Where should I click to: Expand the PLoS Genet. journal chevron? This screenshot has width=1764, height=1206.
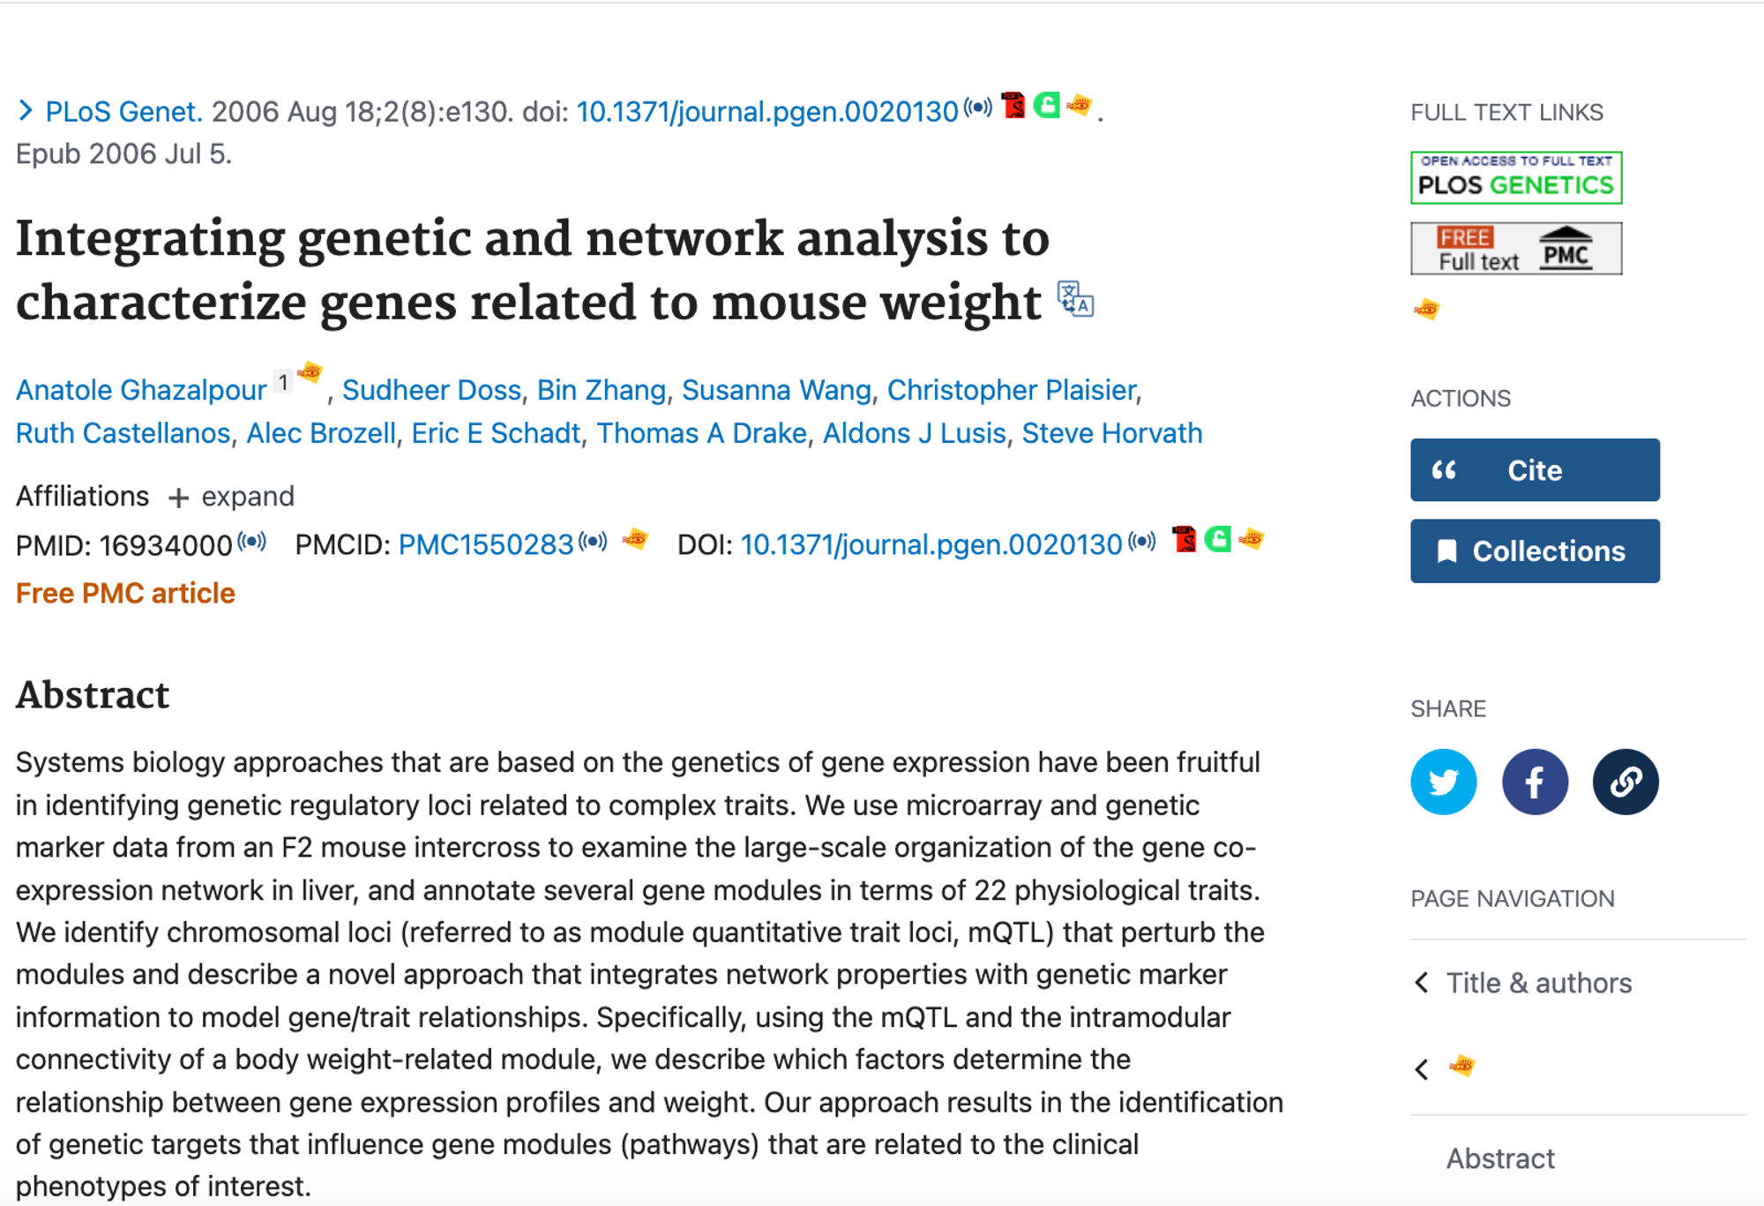(x=26, y=110)
